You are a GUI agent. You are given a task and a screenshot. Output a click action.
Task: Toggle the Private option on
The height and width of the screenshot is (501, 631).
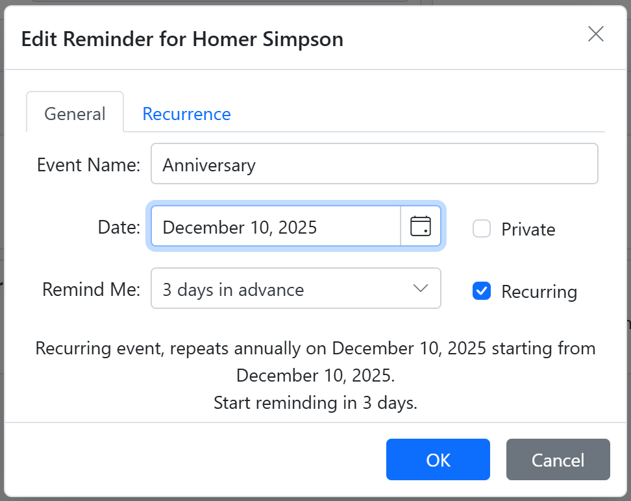pos(481,228)
